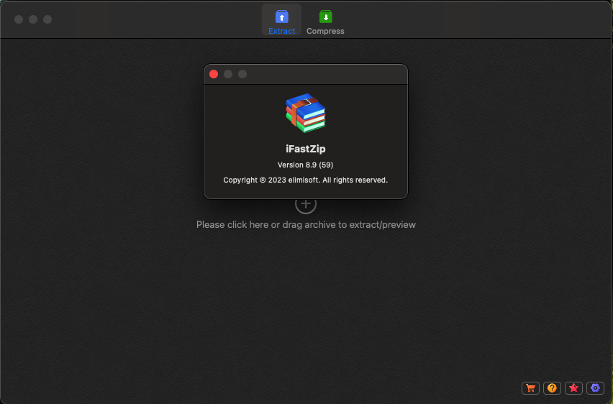Open help via question mark icon
The height and width of the screenshot is (404, 613).
[552, 388]
